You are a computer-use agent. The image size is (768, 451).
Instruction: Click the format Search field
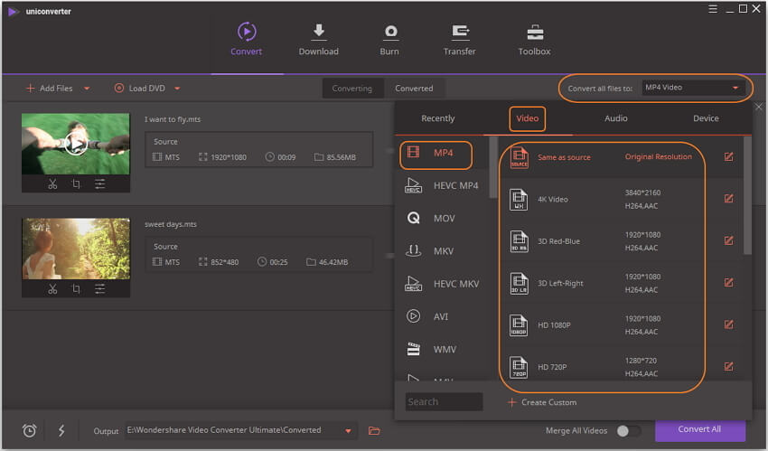click(444, 402)
